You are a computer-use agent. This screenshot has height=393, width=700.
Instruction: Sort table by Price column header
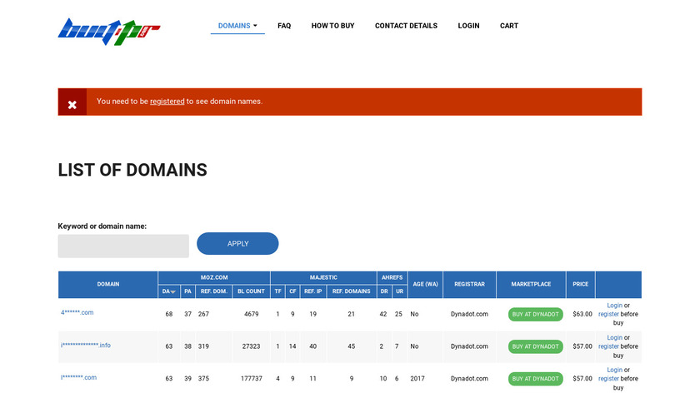pos(580,284)
